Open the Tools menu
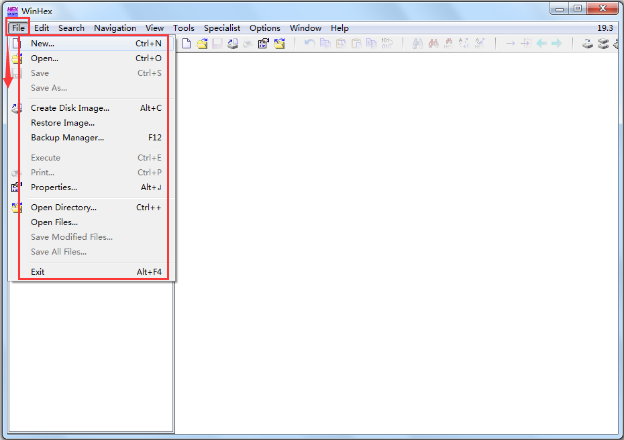This screenshot has width=624, height=440. point(183,28)
